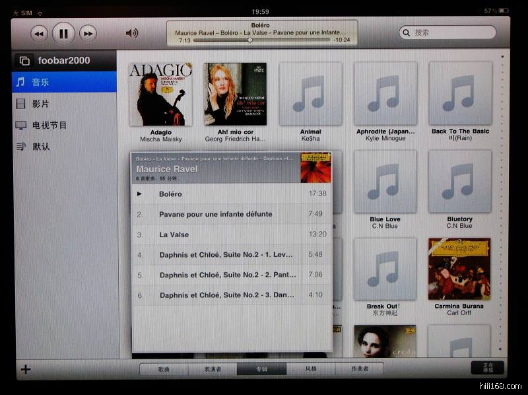Select 音乐 in the sidebar
The image size is (528, 395).
pos(64,82)
